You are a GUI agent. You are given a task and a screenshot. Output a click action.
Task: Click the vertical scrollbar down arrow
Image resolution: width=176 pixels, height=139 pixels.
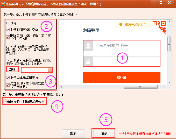pos(170,82)
